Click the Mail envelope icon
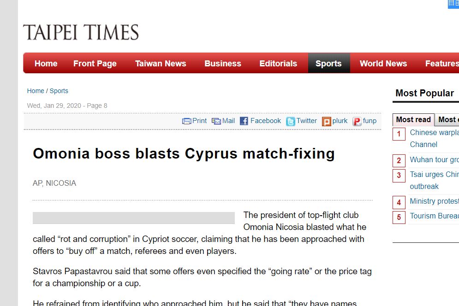This screenshot has height=306, width=459. tap(216, 121)
